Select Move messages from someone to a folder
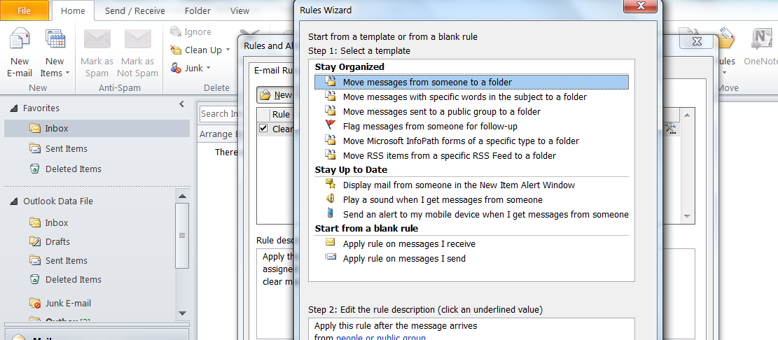The width and height of the screenshot is (778, 340). tap(471, 82)
